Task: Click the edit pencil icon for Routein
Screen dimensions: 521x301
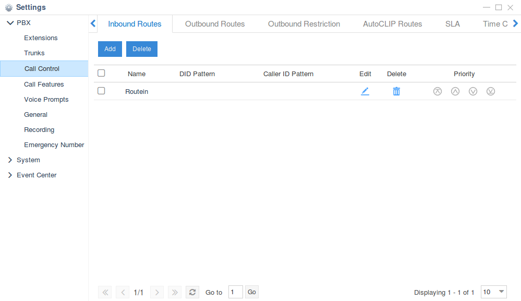Action: 365,91
